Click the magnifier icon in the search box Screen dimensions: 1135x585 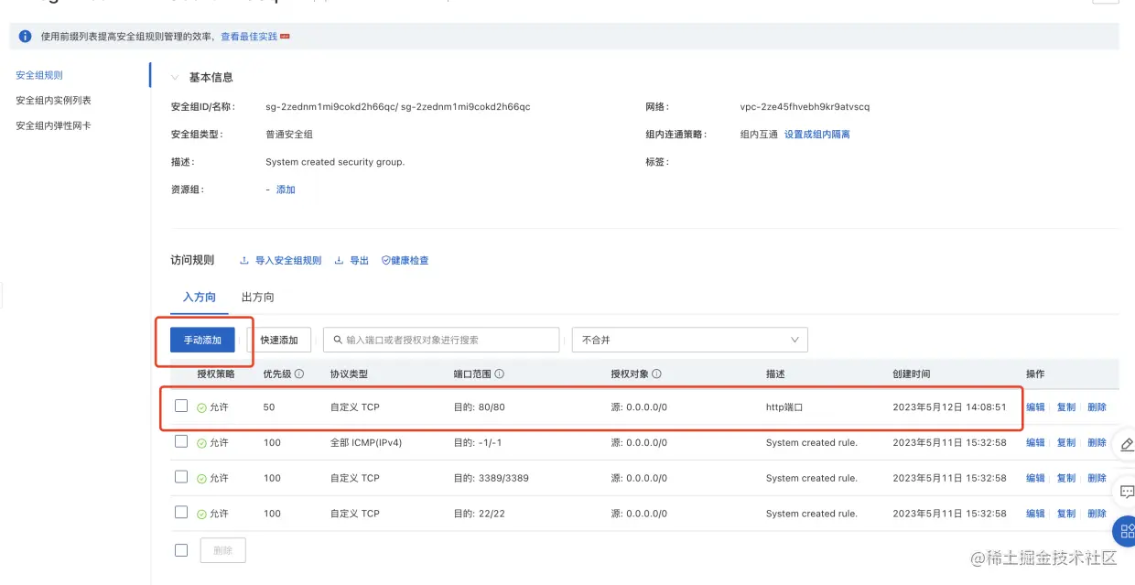pos(339,340)
